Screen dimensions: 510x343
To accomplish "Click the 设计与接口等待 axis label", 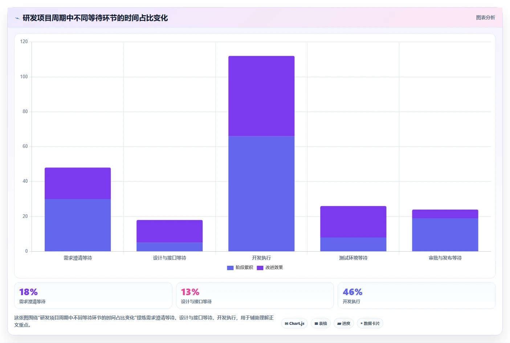I will pos(170,258).
